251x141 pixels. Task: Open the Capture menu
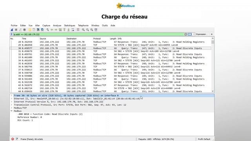tap(46, 25)
